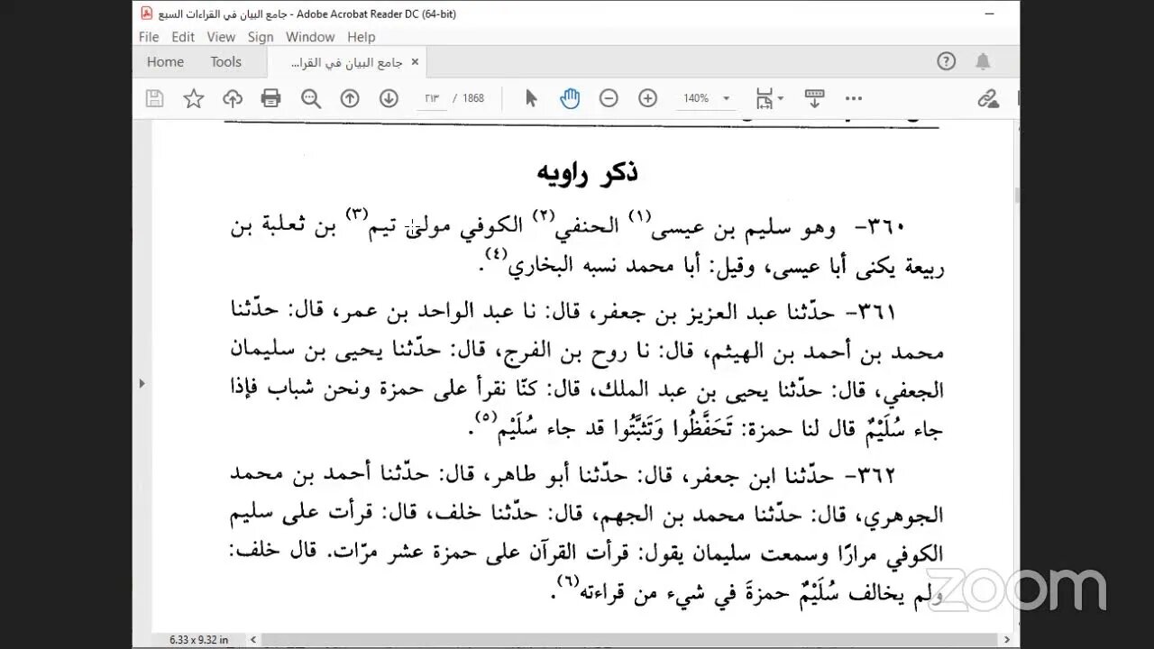This screenshot has width=1154, height=649.
Task: Click the Save file icon
Action: pyautogui.click(x=154, y=98)
